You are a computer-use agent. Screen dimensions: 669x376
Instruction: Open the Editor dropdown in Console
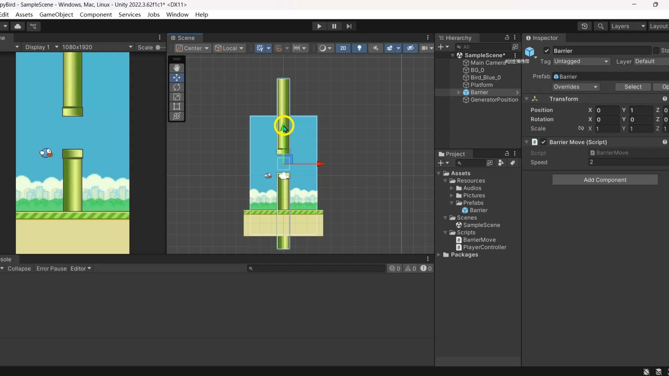[81, 268]
